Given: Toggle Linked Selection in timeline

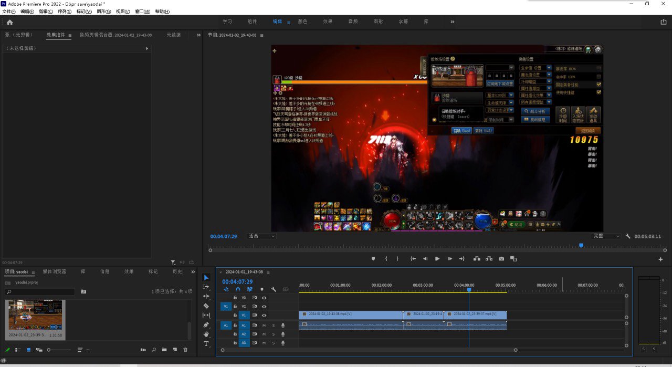Looking at the screenshot, I should tap(250, 289).
